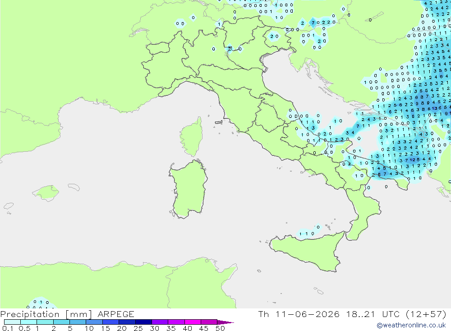The image size is (451, 331).
Task: Click the legend label "25"
Action: [138, 328]
